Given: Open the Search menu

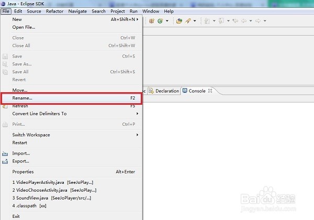Looking at the screenshot, I should point(98,11).
